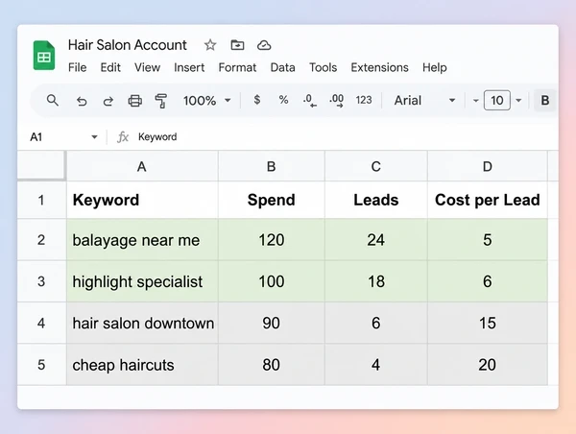Viewport: 576px width, 434px height.
Task: Open the View menu
Action: click(x=147, y=67)
